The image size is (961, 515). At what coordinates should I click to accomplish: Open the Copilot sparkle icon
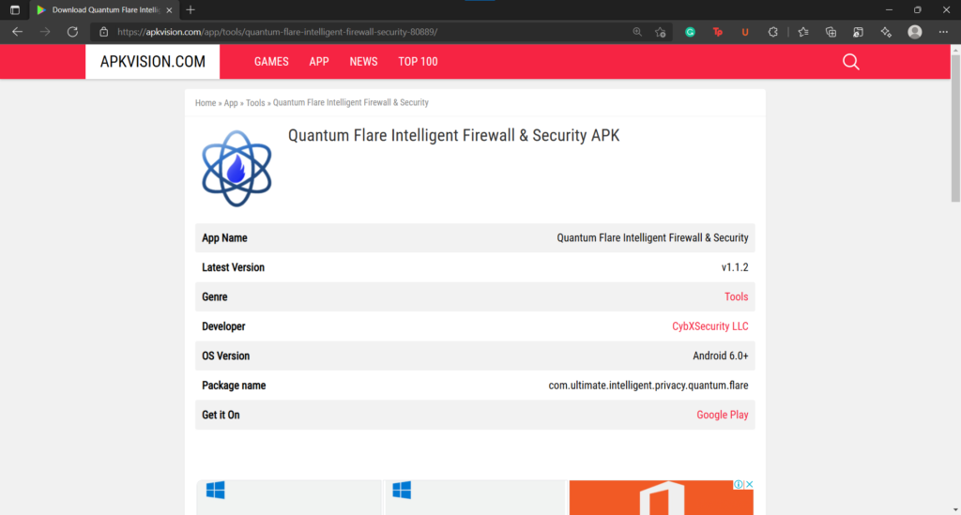(x=886, y=32)
